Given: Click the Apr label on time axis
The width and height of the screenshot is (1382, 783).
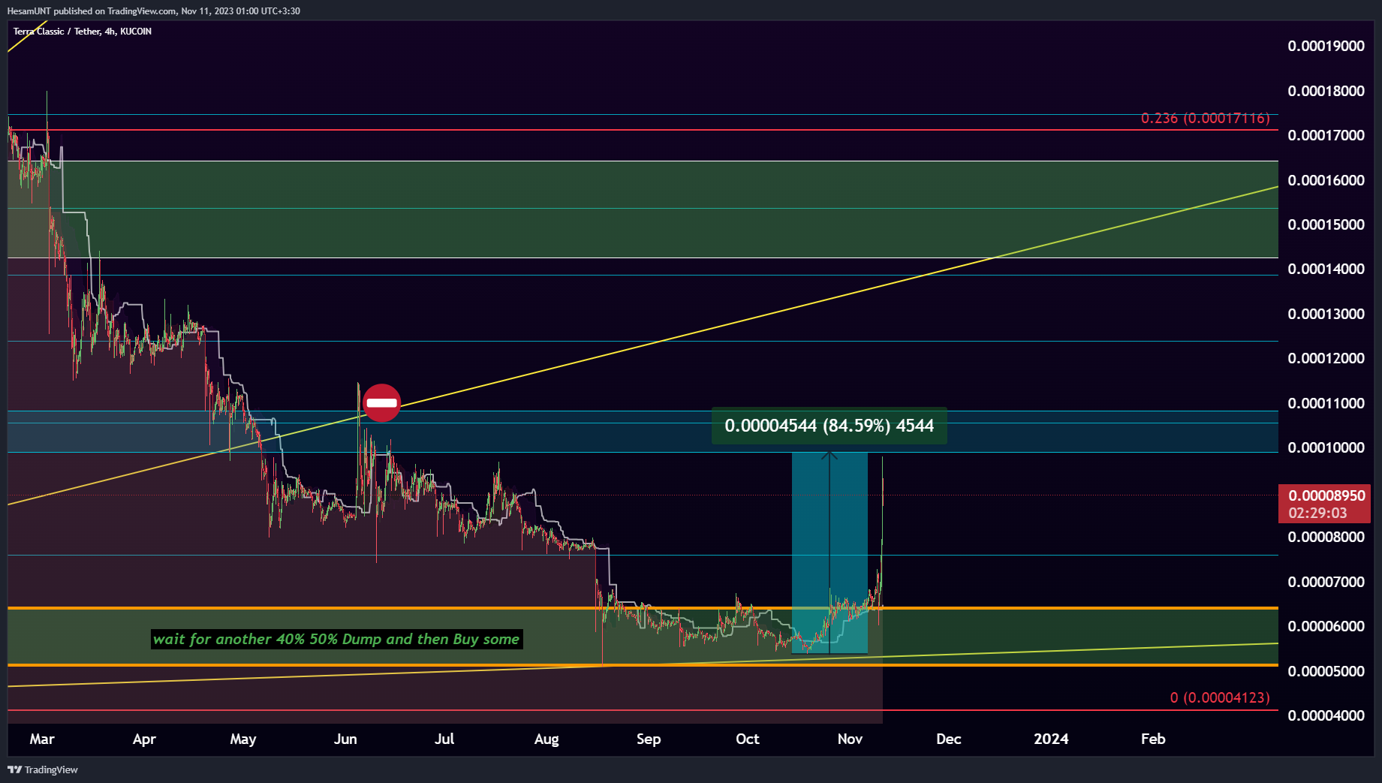Looking at the screenshot, I should [x=144, y=739].
